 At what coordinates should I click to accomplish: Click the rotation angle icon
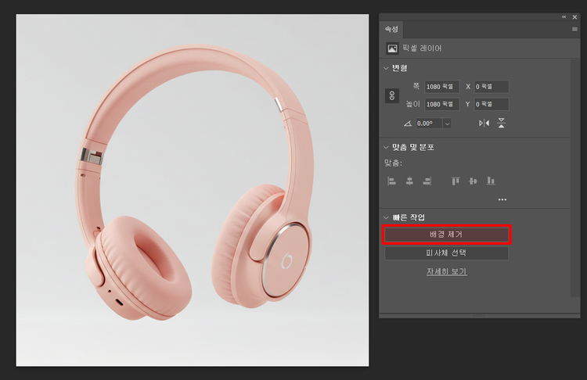(x=408, y=124)
